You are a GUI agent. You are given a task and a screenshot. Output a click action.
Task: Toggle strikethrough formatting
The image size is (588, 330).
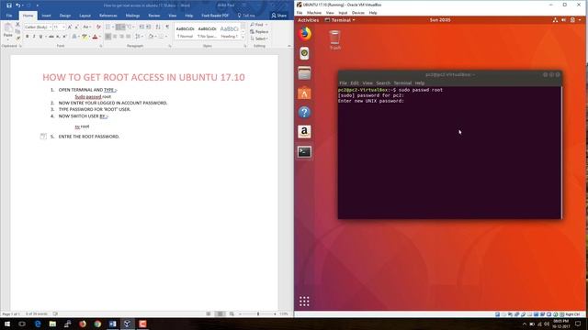[x=51, y=37]
